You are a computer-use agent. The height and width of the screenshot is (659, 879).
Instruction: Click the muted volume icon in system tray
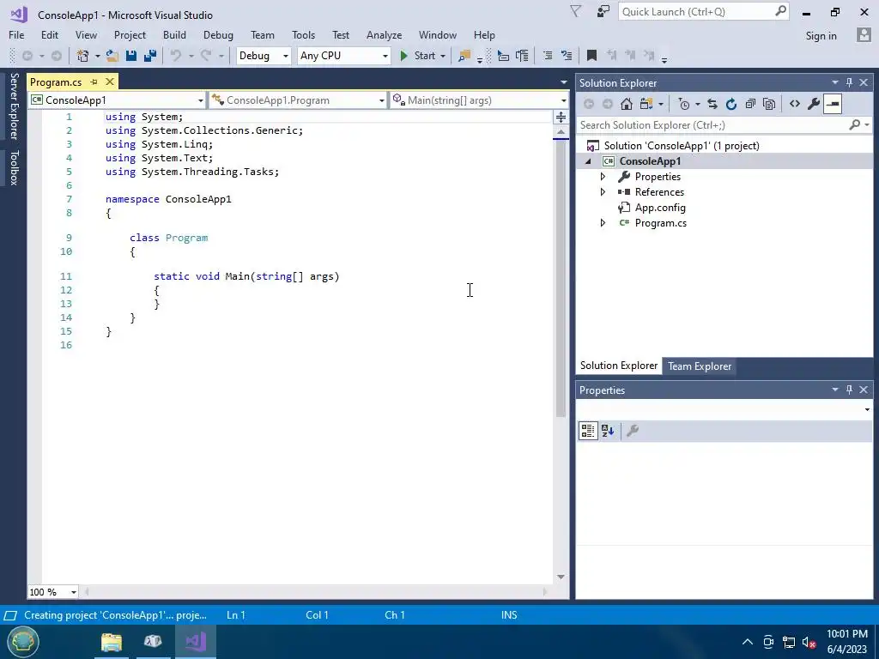pos(809,642)
